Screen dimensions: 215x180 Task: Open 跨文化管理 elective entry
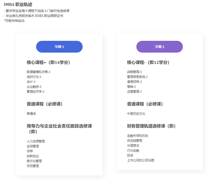coord(34,161)
